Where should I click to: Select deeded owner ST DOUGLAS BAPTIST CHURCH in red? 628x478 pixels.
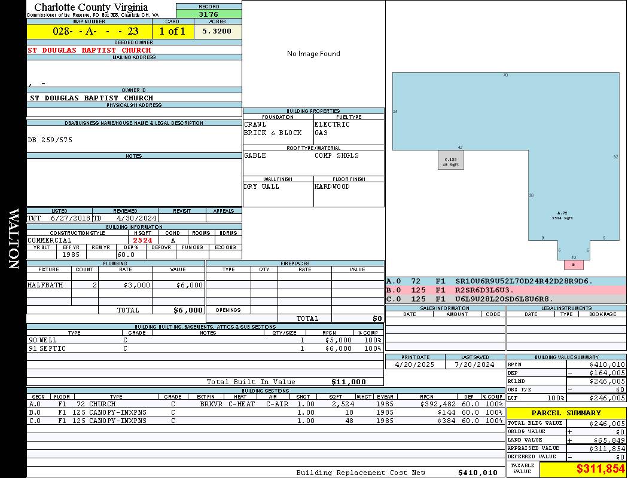coord(89,50)
